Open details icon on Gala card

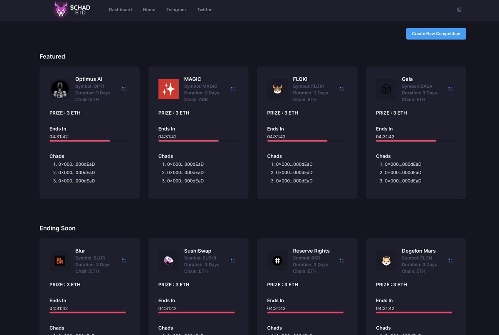[450, 89]
